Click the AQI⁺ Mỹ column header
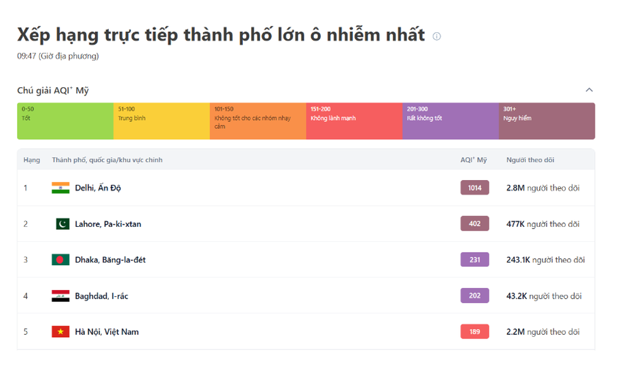This screenshot has height=367, width=620. point(473,160)
